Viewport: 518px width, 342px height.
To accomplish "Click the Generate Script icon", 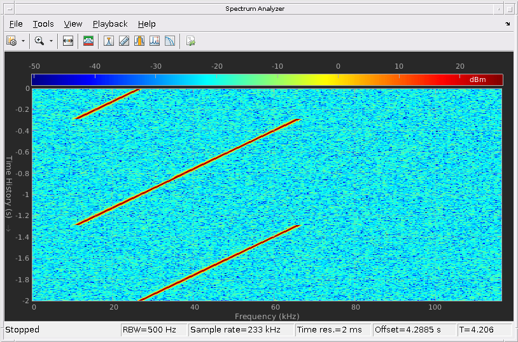I will [191, 41].
